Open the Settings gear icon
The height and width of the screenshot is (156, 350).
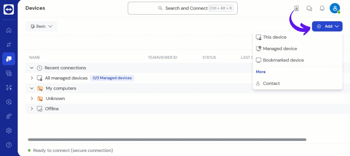coord(9,130)
